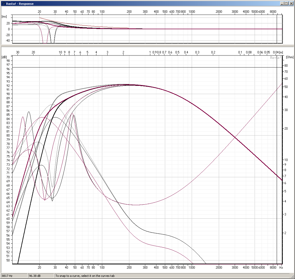
Task: Click the [ms] unit label of delay plot
Action: pyautogui.click(x=4, y=16)
